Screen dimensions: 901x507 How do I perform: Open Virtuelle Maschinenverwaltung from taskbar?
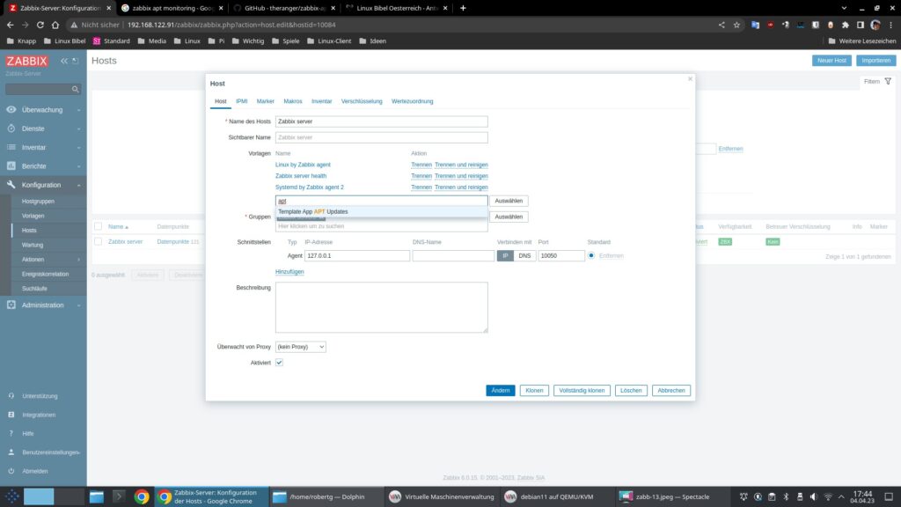click(x=443, y=496)
